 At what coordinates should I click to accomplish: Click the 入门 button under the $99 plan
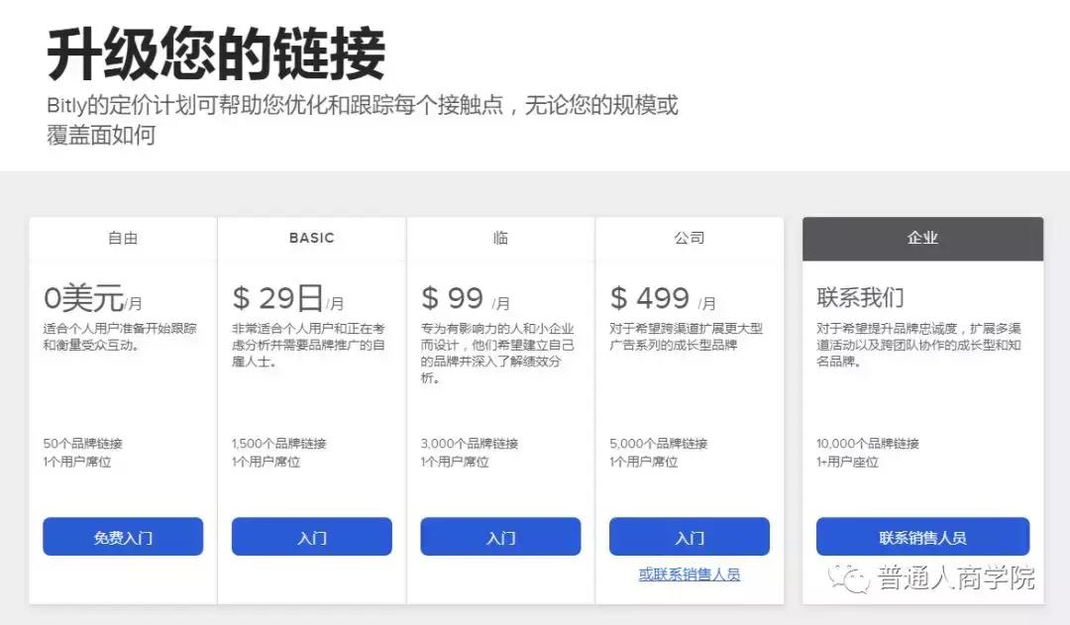pos(500,536)
